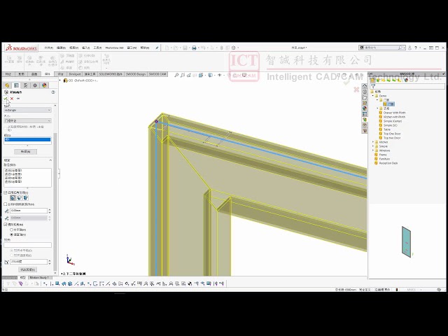Confirm feature with green checkmark

click(x=6, y=99)
